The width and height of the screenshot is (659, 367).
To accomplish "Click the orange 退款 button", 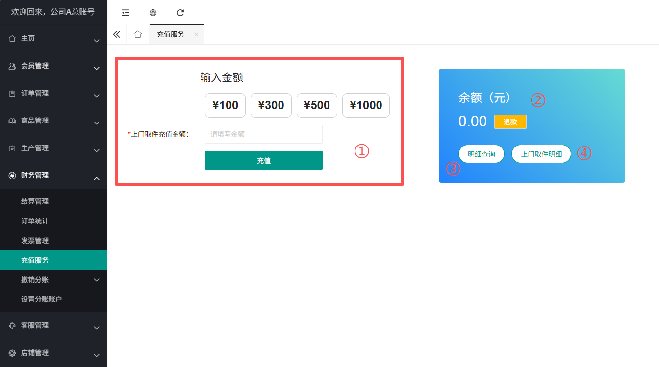I will coord(510,122).
